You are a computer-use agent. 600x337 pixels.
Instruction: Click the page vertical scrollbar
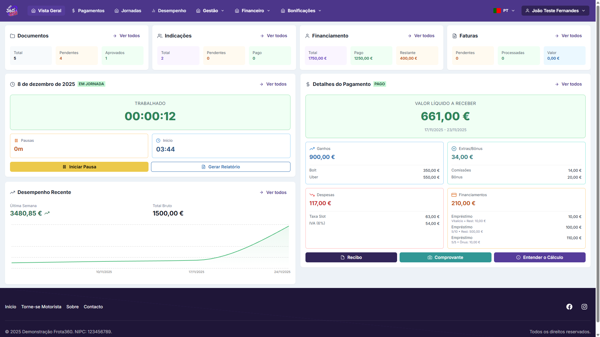(x=597, y=156)
